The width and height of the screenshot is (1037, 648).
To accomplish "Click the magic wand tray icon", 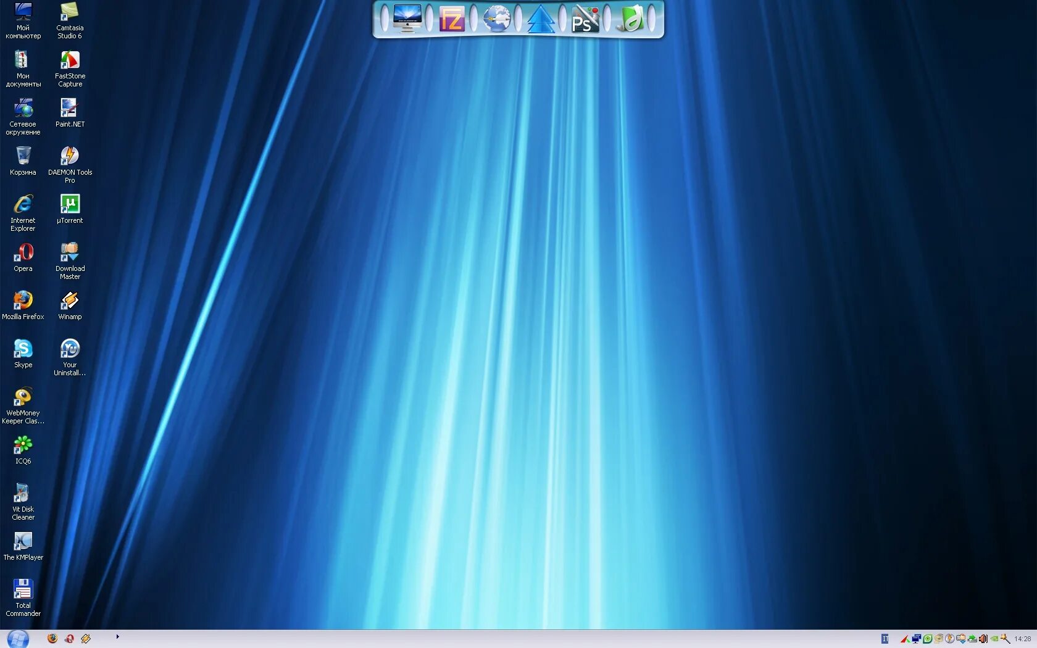I will [x=1006, y=639].
